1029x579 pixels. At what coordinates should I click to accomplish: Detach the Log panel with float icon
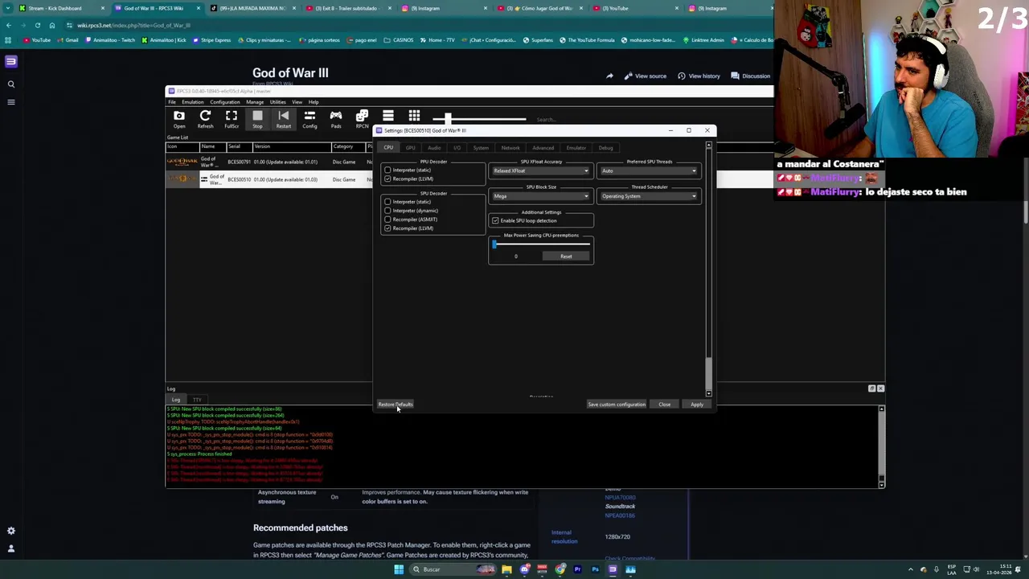[871, 388]
